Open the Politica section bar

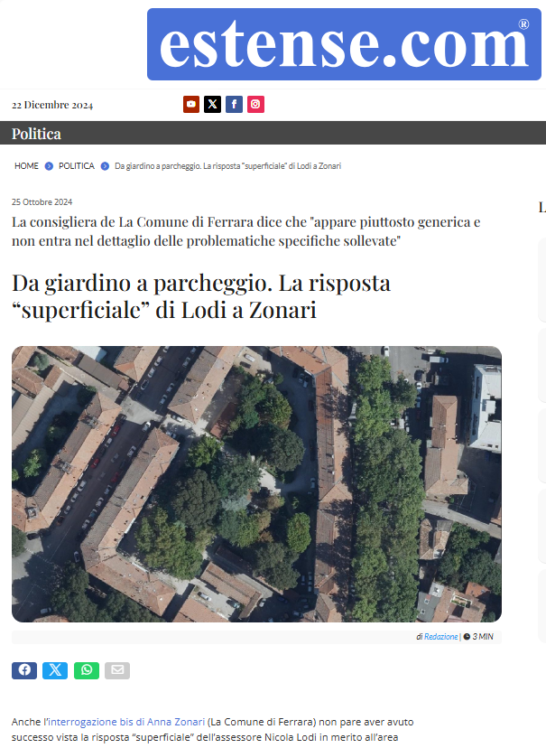coord(273,133)
